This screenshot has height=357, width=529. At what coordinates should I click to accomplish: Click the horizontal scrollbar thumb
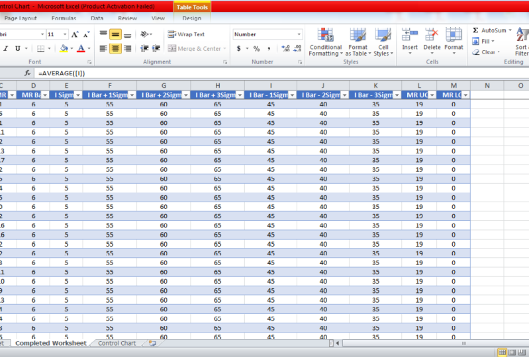(x=464, y=343)
